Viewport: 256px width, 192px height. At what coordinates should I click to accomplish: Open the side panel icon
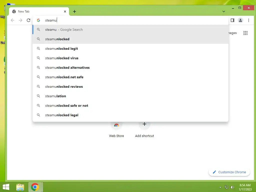(x=232, y=20)
